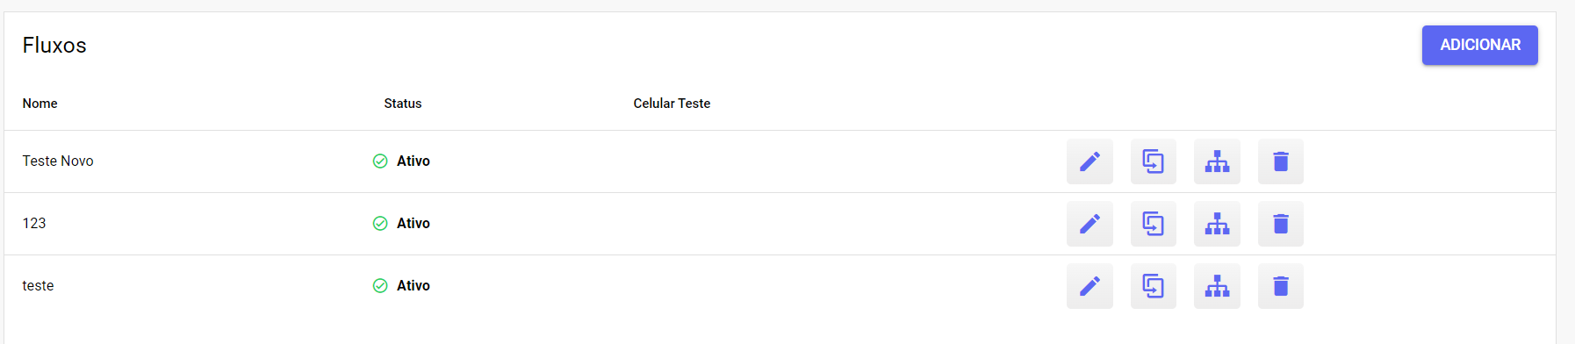Click the green check icon for teste
Viewport: 1575px width, 344px height.
(380, 285)
